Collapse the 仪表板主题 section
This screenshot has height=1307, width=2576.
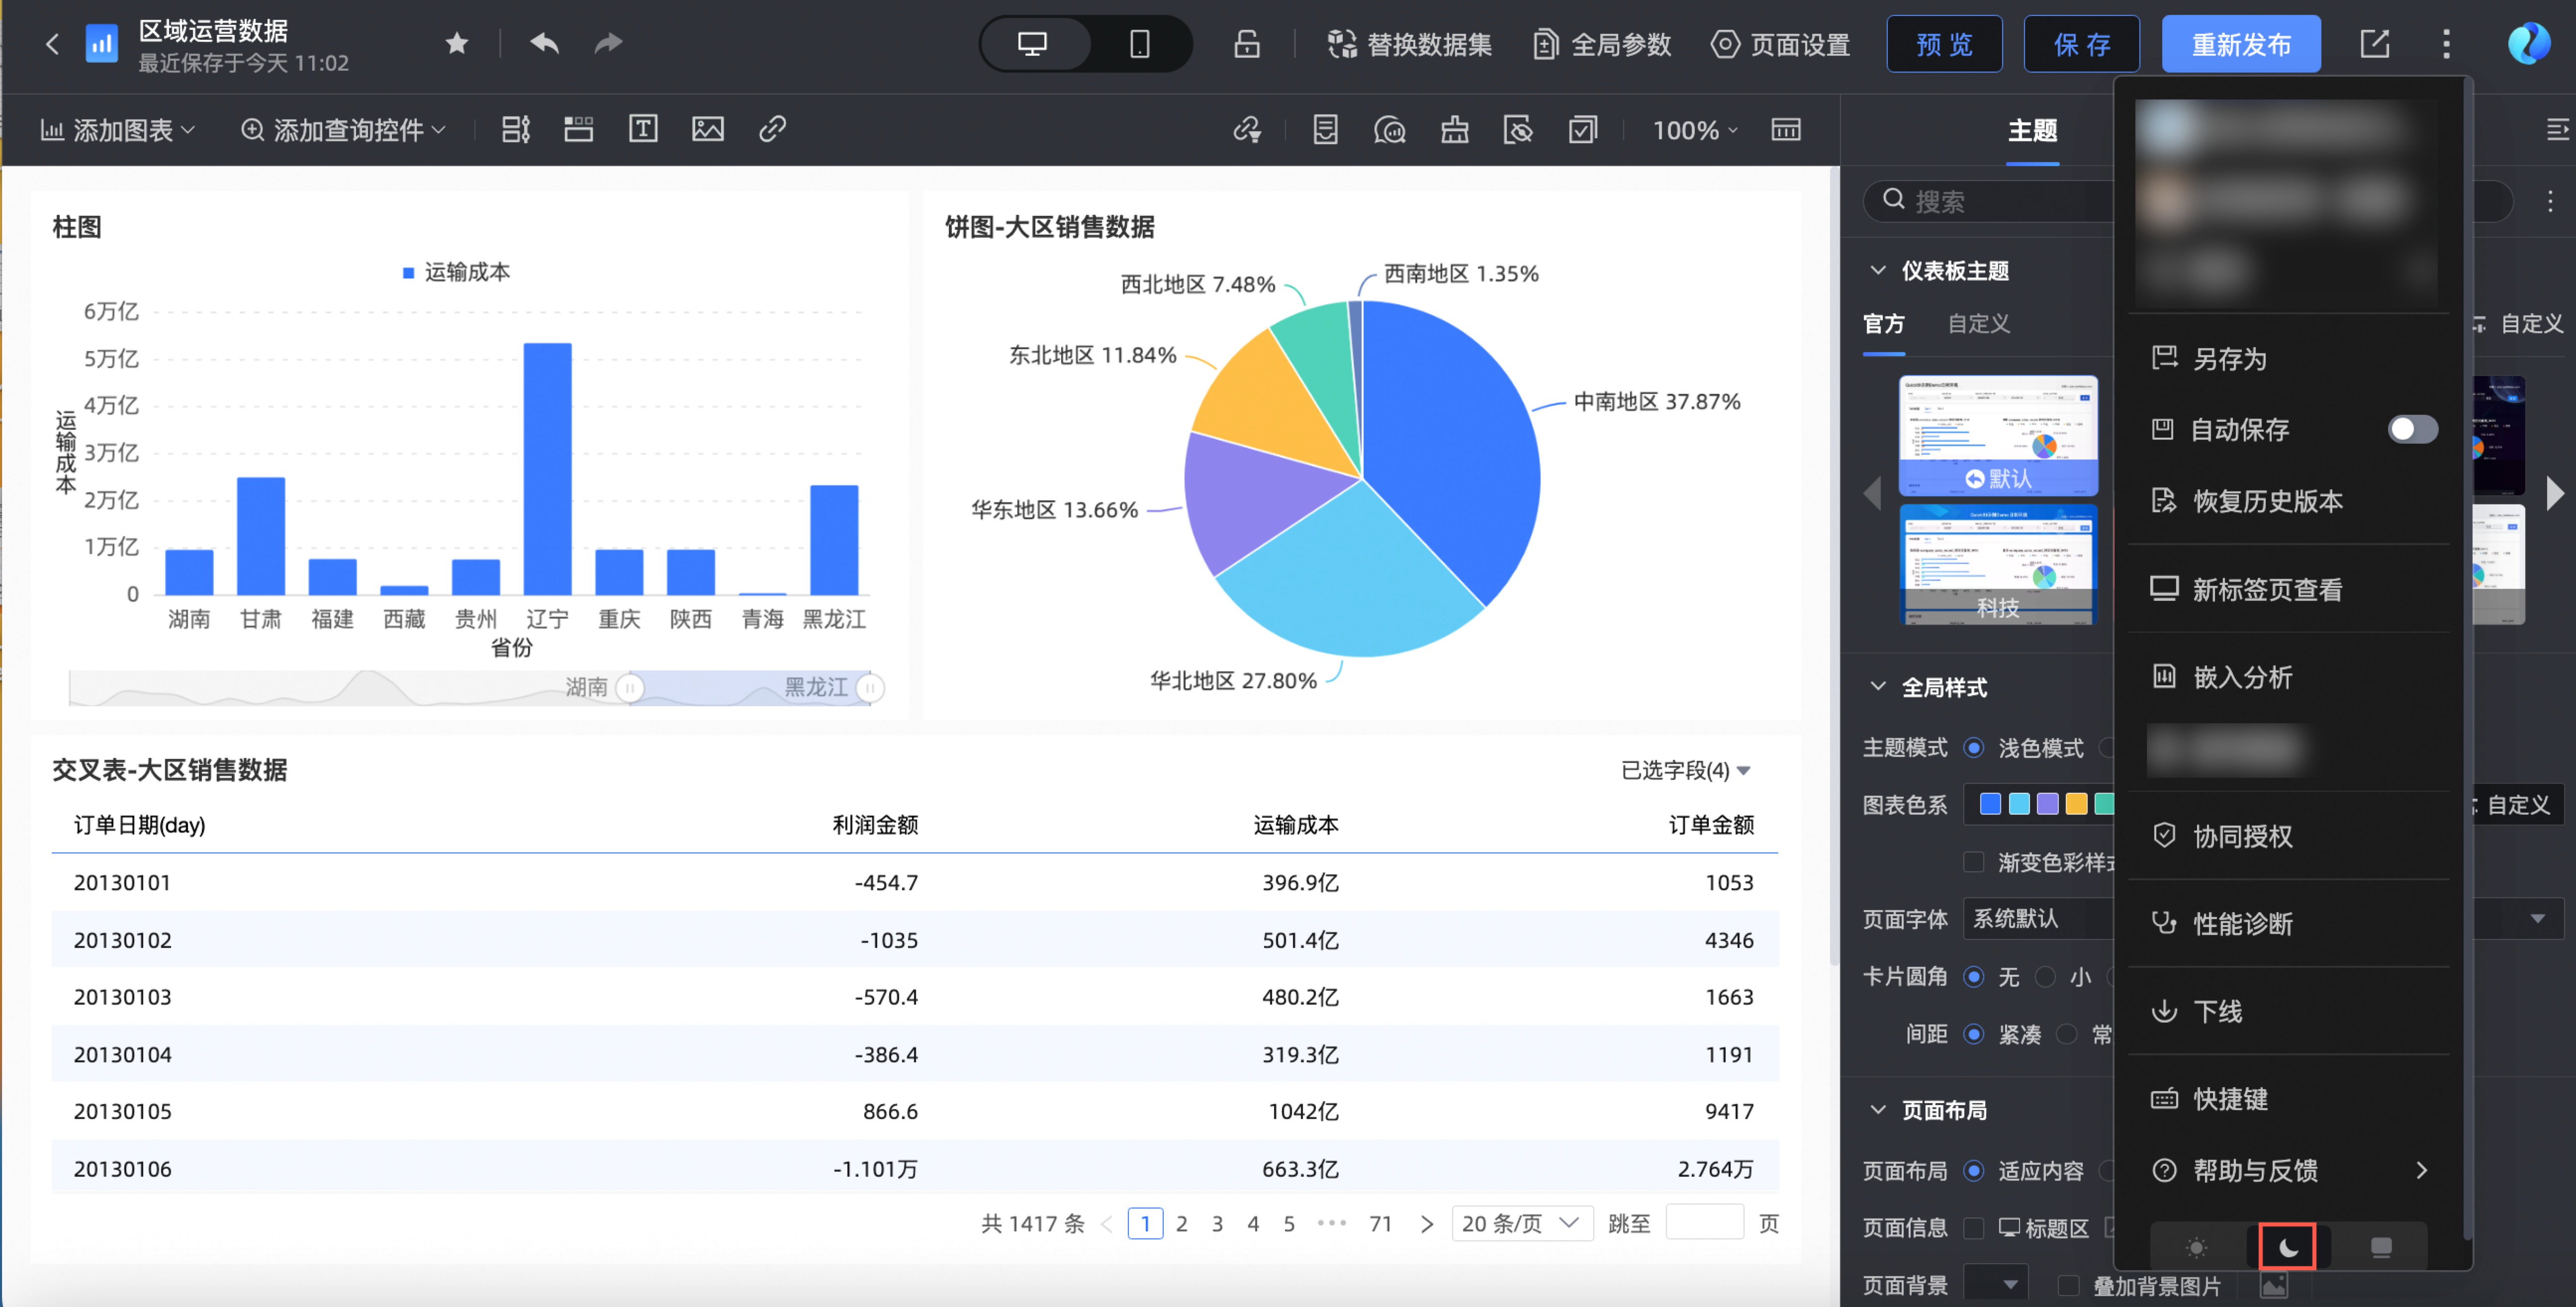[x=1878, y=270]
